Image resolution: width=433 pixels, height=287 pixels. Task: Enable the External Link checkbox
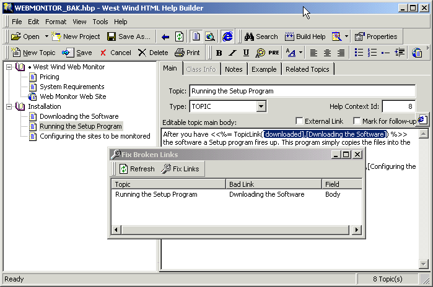(299, 121)
